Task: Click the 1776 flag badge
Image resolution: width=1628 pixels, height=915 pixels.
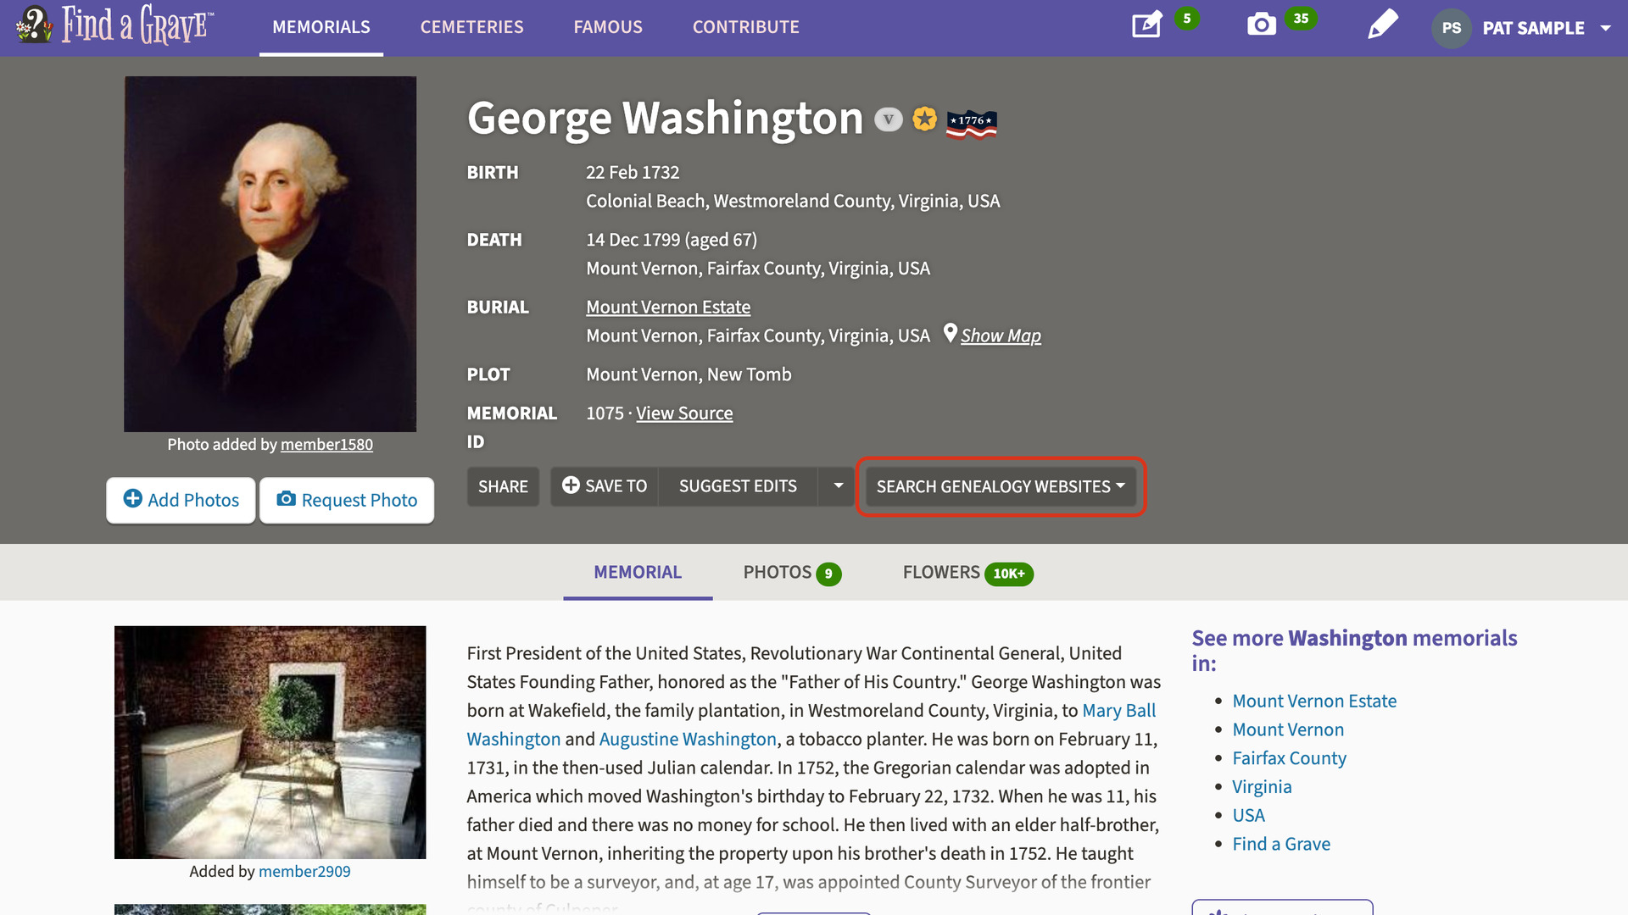Action: pyautogui.click(x=972, y=124)
